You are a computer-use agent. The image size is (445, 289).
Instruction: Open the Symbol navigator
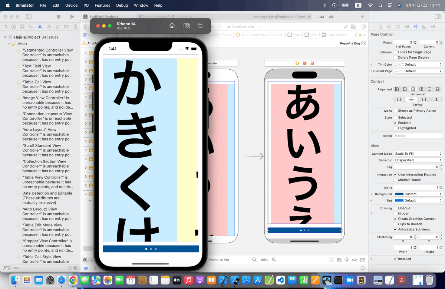point(22,27)
